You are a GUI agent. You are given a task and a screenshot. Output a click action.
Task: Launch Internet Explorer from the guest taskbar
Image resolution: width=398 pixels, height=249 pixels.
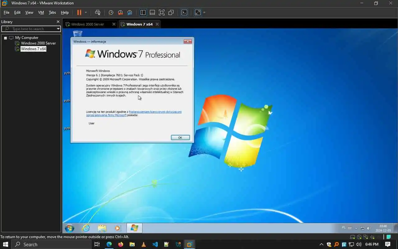point(86,228)
